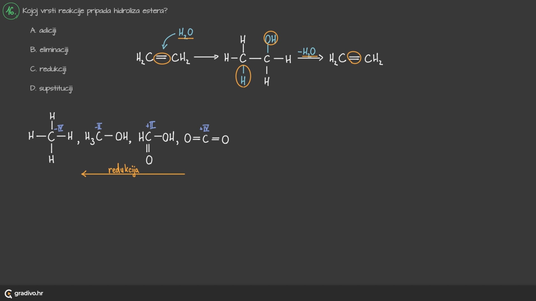Select answer B. eliminaciji
Screen dimensions: 536x301
click(x=49, y=50)
